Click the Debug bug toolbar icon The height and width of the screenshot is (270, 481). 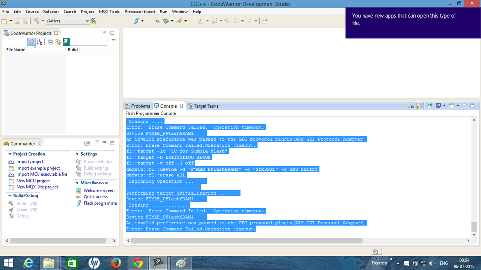coord(166,21)
